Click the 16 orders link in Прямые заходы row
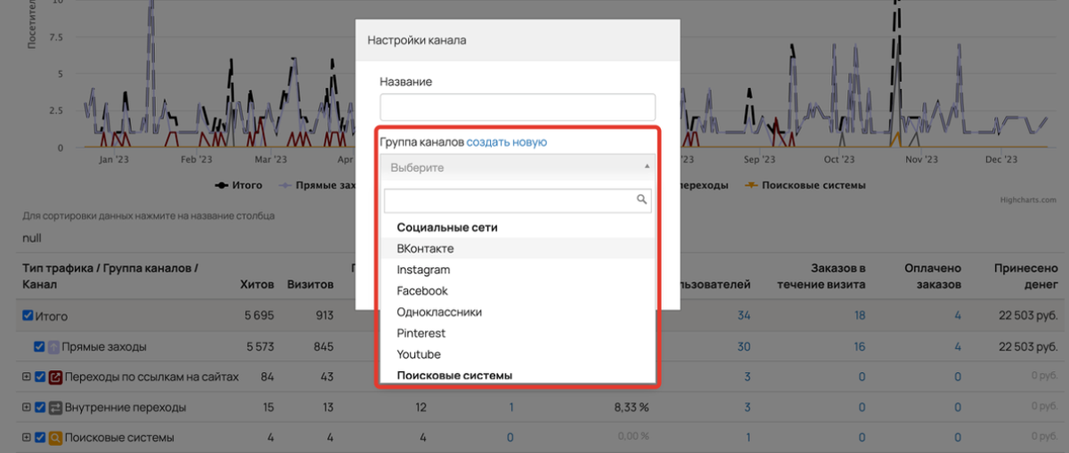1069x453 pixels. coord(860,346)
